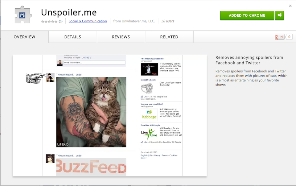Open the Social & Communication category link

(88, 21)
